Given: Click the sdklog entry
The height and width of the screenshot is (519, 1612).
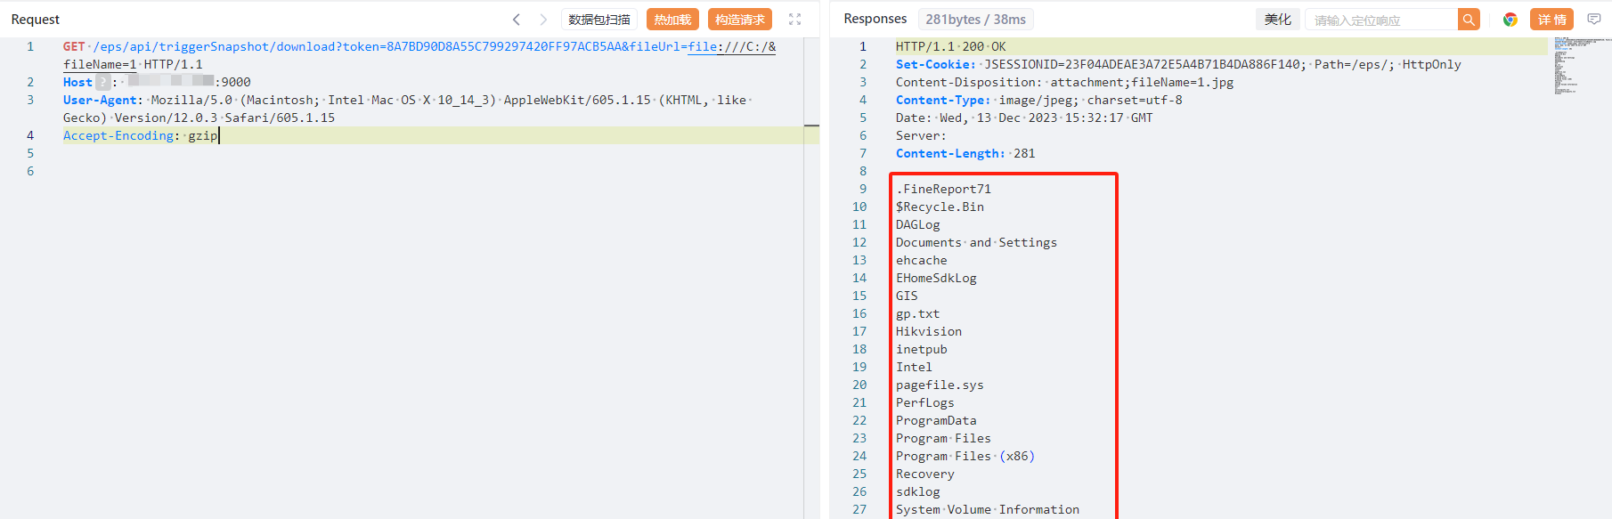Looking at the screenshot, I should 917,491.
